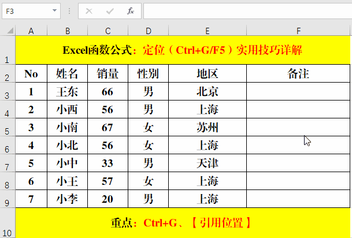Select row 4 header
This screenshot has height=238, width=352.
pyautogui.click(x=8, y=109)
